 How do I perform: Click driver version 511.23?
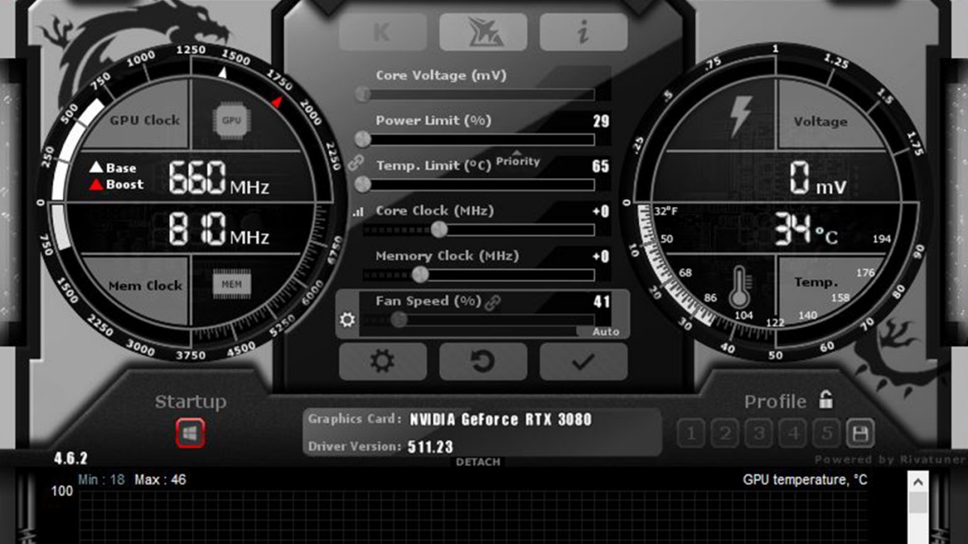point(431,446)
